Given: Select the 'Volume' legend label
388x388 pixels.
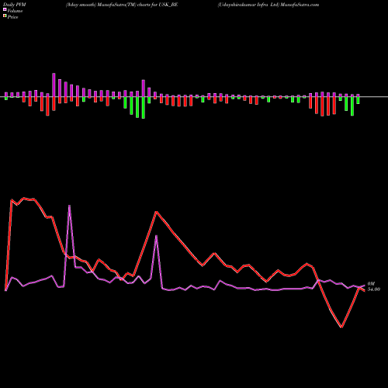Looking at the screenshot, I should coord(15,11).
